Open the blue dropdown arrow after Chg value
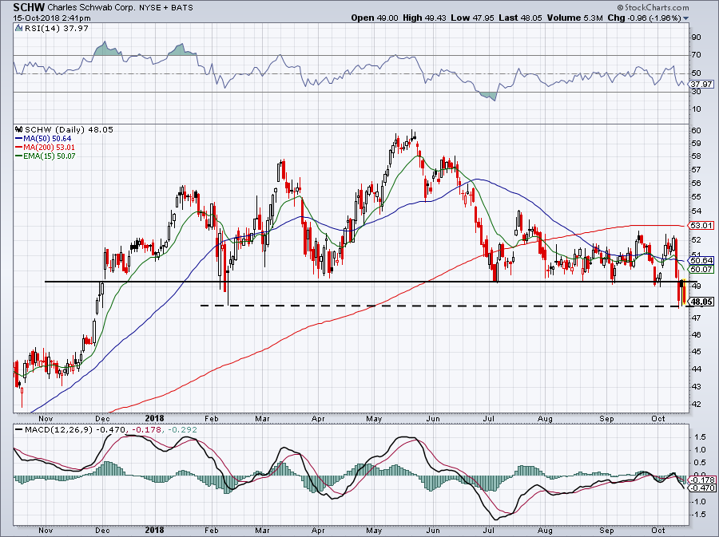Viewport: 719px width, 537px height. click(x=686, y=18)
